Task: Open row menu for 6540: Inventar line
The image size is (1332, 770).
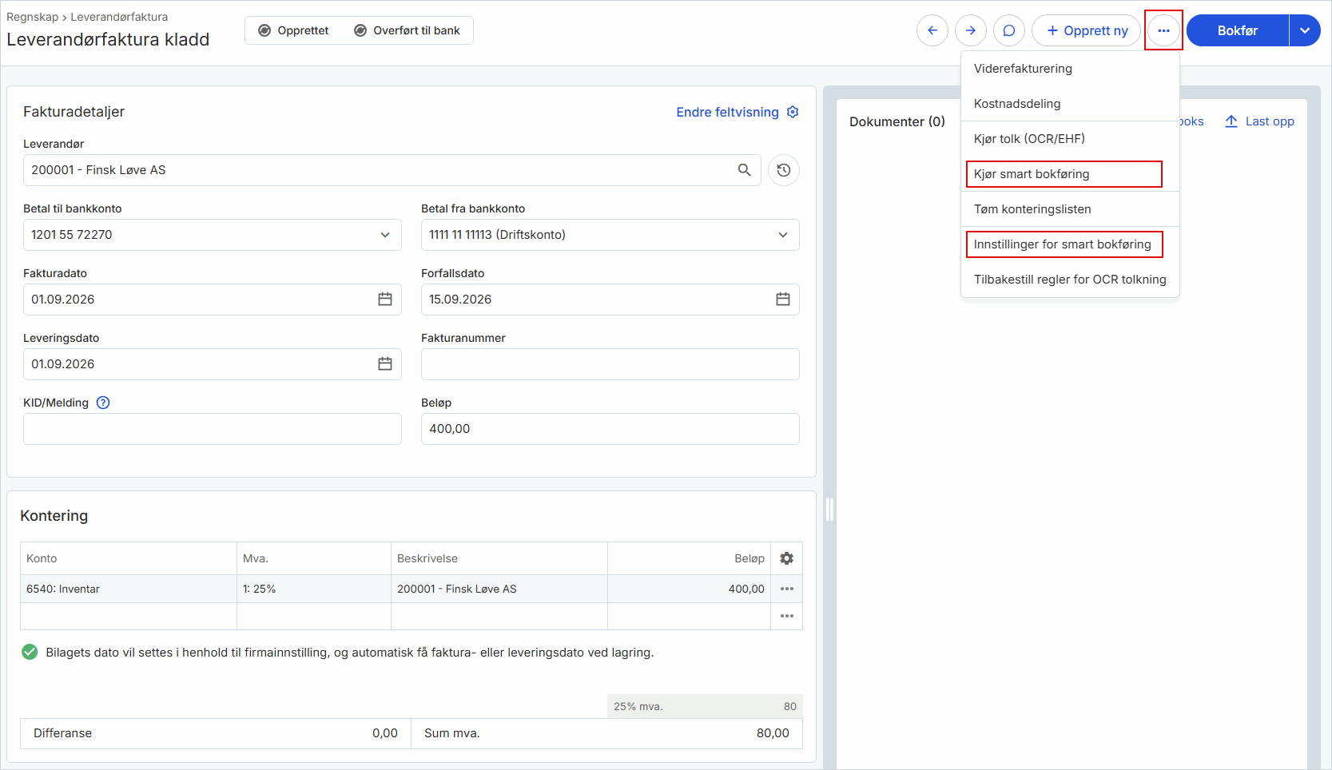Action: (x=787, y=589)
